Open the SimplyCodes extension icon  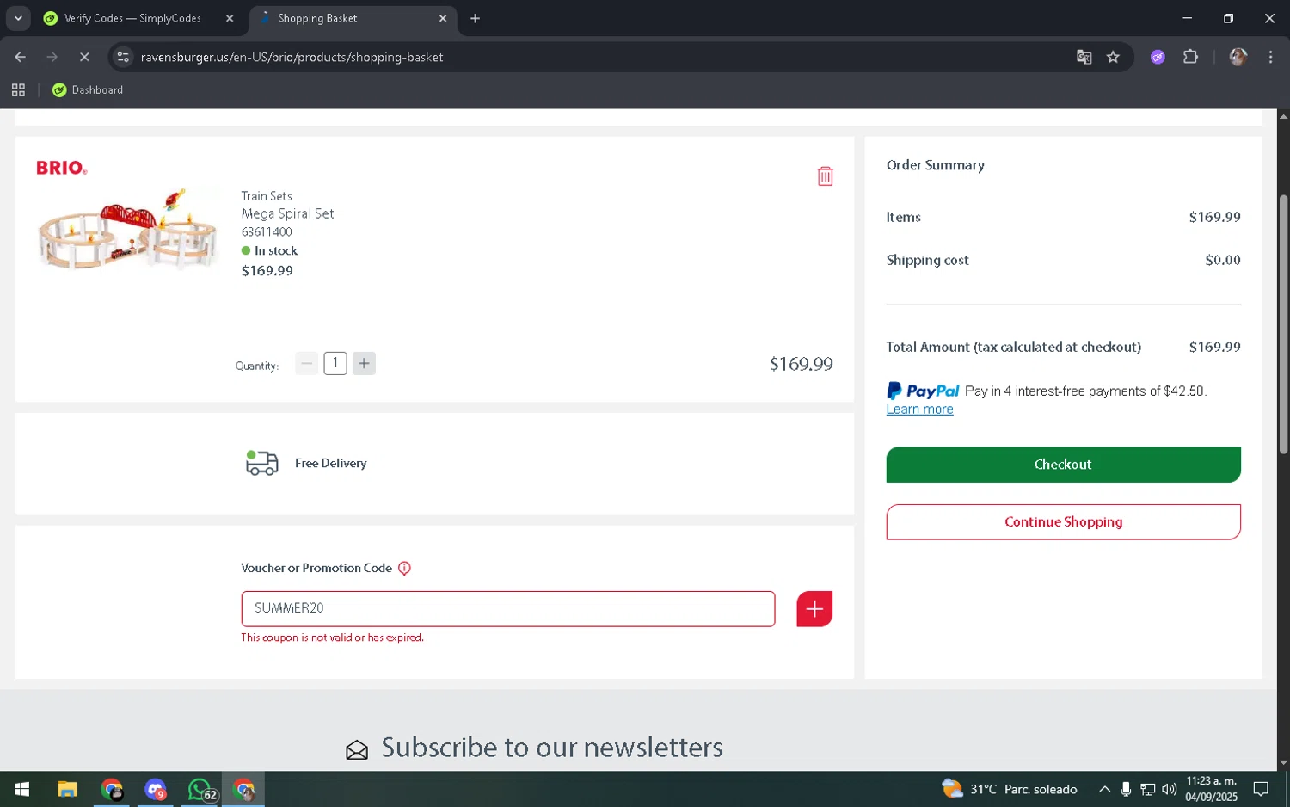pos(1158,57)
